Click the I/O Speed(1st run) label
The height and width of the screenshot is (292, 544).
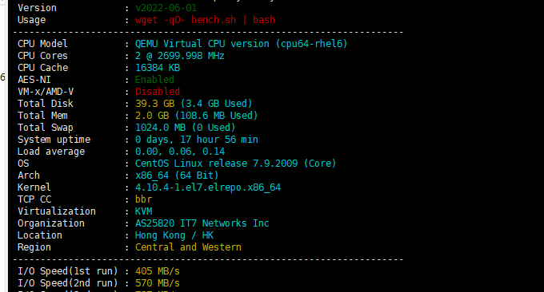tap(68, 271)
